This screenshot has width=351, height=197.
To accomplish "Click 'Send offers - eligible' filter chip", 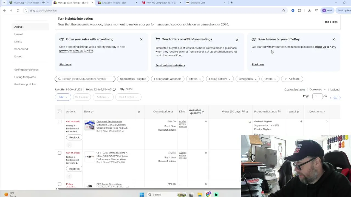I will point(133,79).
